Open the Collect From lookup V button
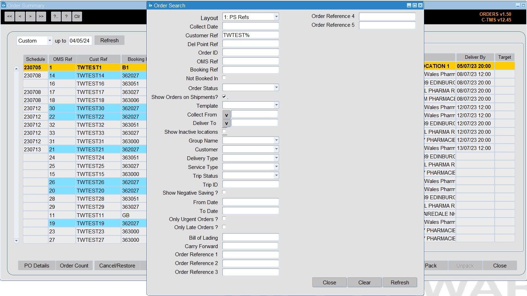 click(226, 115)
